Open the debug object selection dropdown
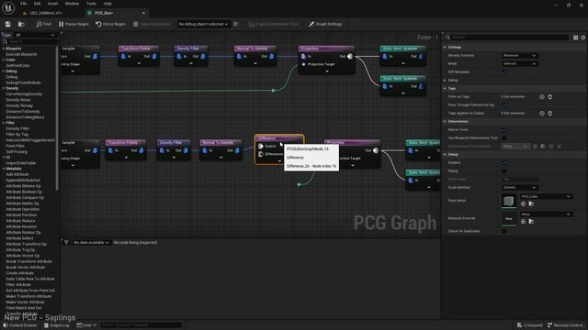The image size is (588, 330). coord(203,24)
